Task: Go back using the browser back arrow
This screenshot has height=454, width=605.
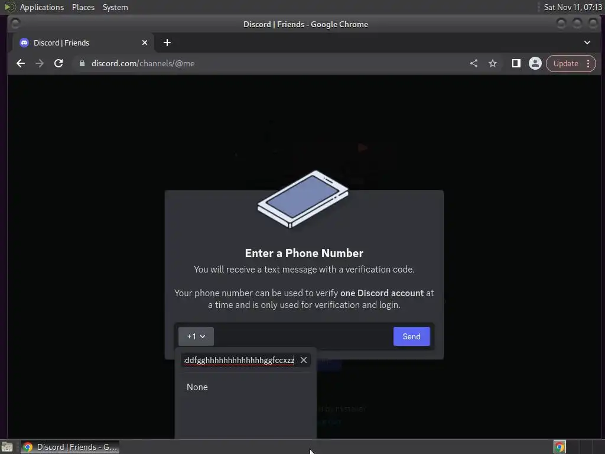Action: click(x=21, y=63)
